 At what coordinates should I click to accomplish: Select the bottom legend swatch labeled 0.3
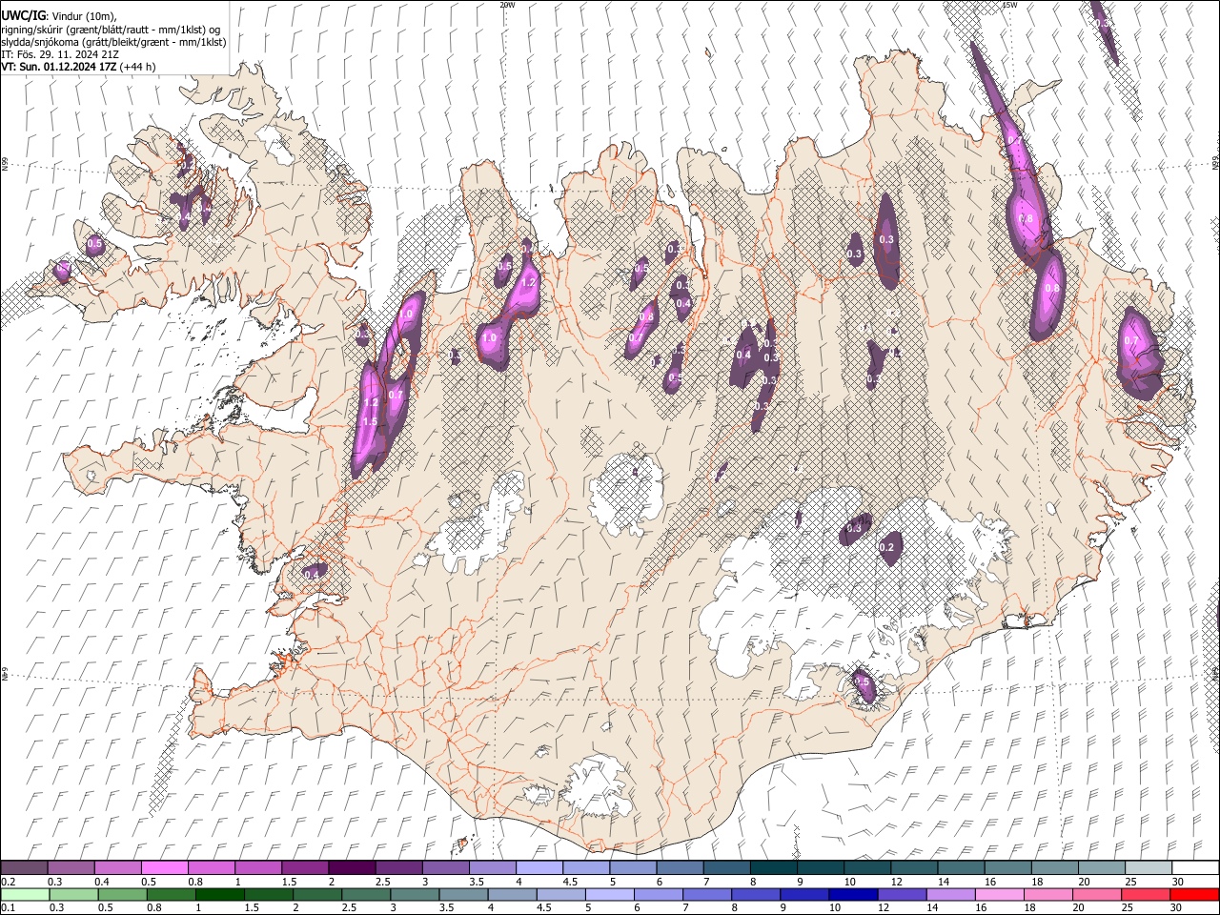pyautogui.click(x=73, y=894)
